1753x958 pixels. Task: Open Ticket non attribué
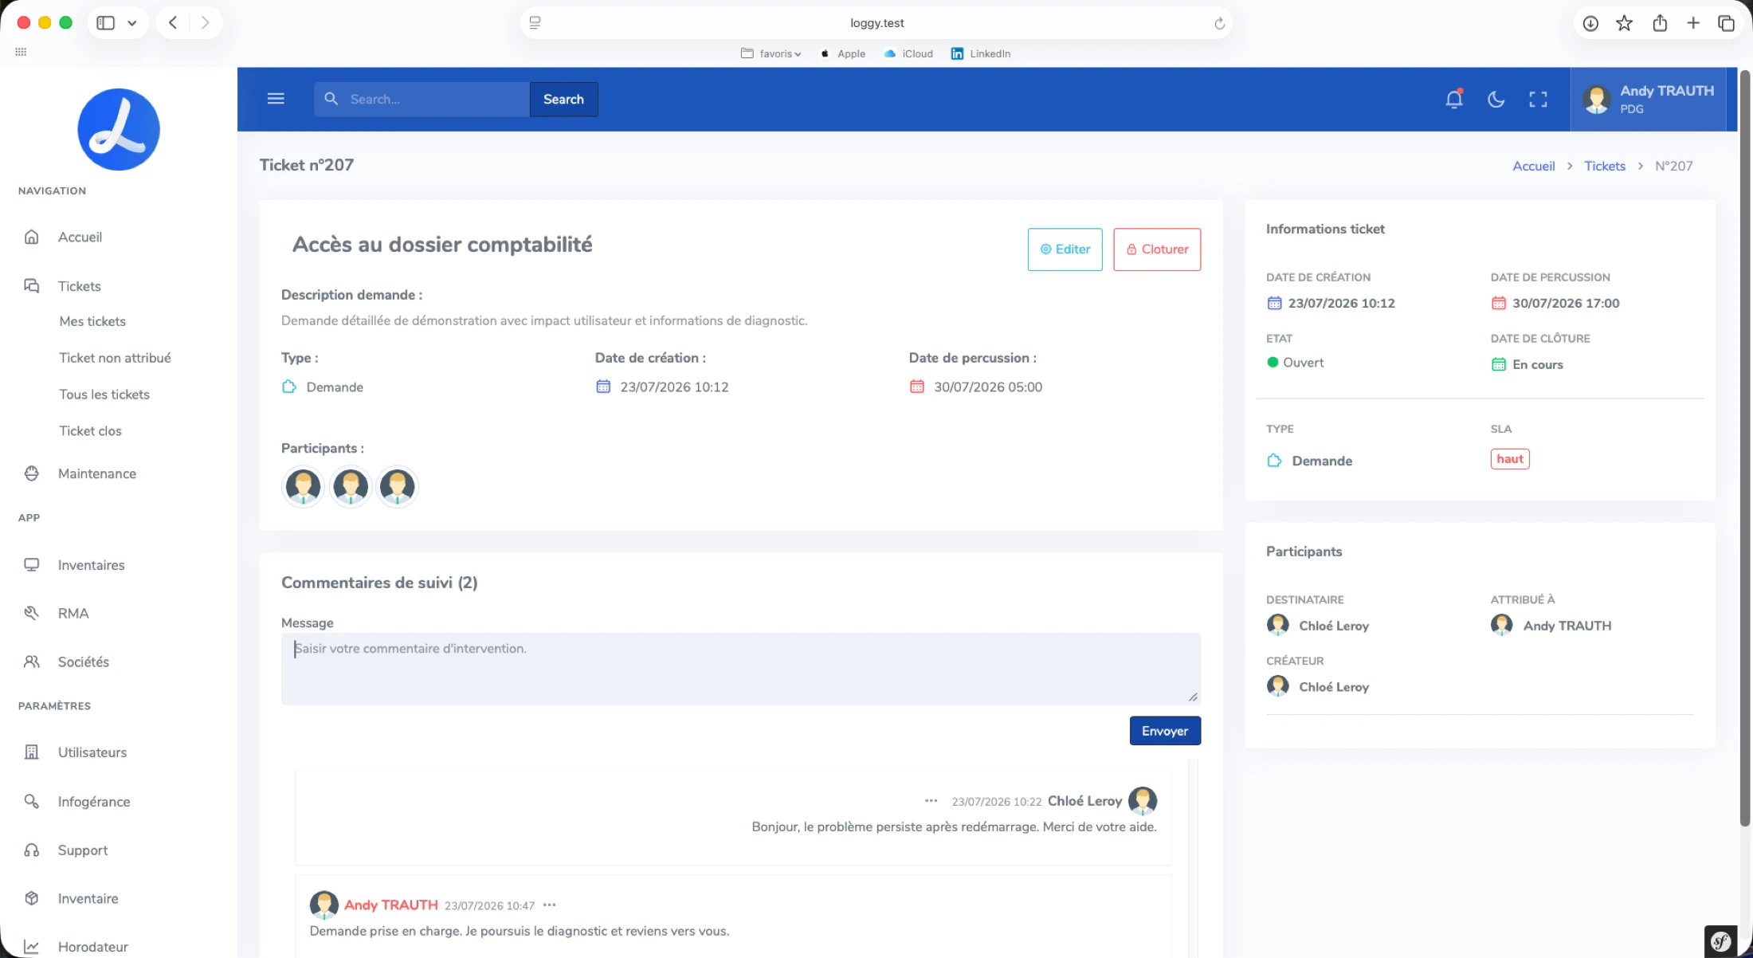(115, 358)
